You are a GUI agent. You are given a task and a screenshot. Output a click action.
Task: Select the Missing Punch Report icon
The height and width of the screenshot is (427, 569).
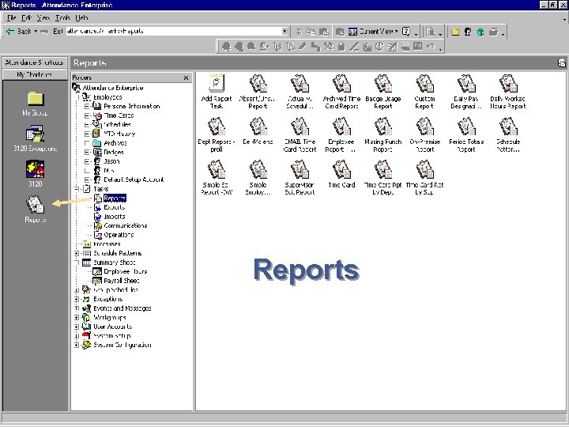click(x=382, y=127)
